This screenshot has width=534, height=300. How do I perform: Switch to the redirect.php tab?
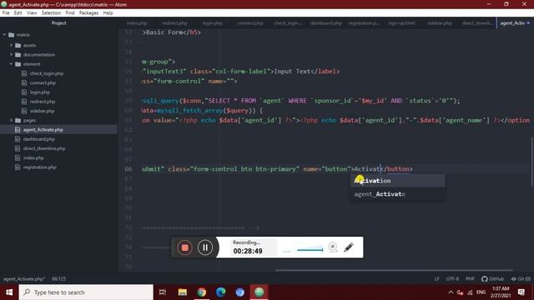tap(174, 23)
